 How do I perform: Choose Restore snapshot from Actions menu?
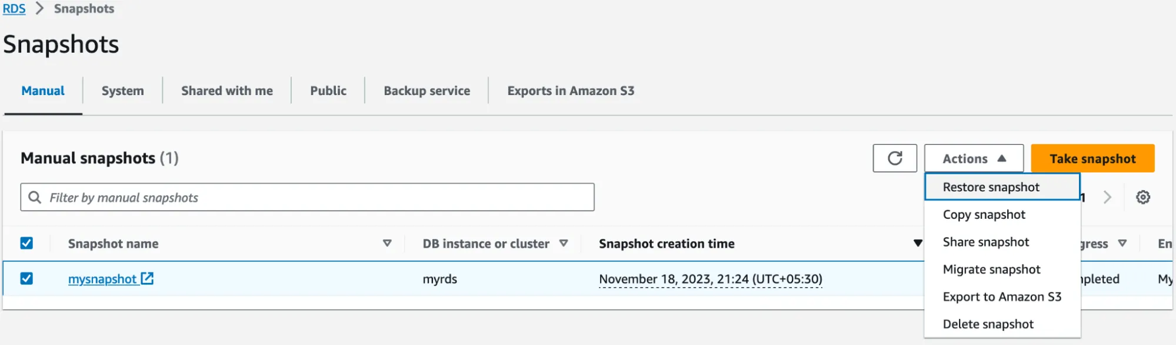[991, 187]
